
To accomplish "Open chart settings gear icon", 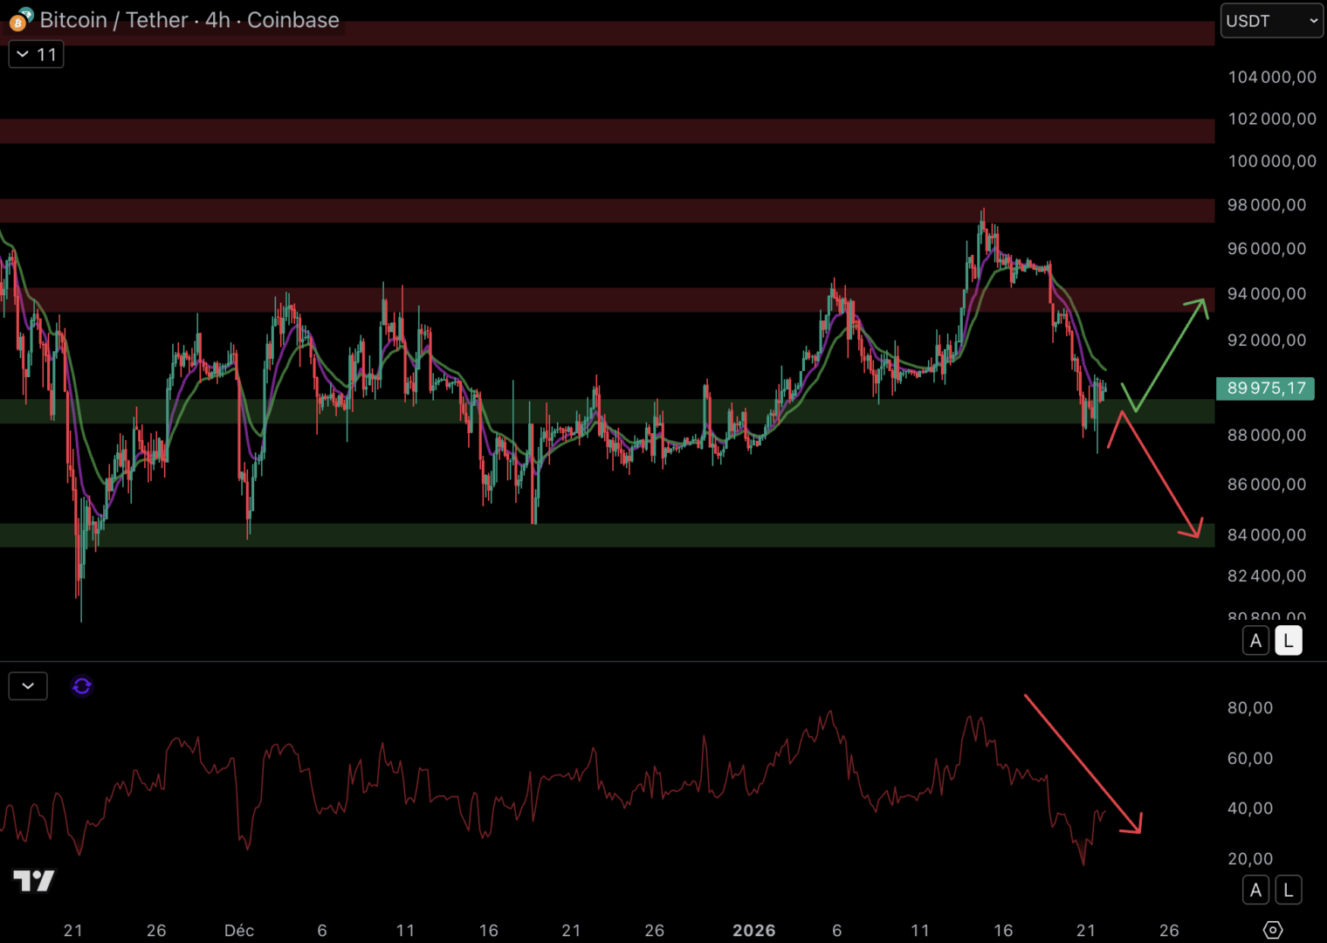I will click(x=1273, y=930).
